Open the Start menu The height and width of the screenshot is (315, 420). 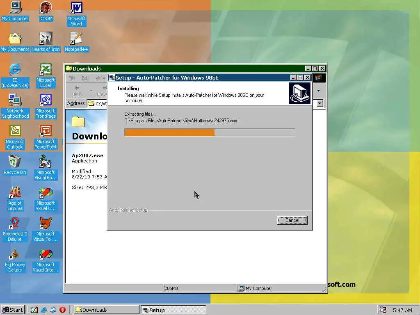[x=13, y=310]
